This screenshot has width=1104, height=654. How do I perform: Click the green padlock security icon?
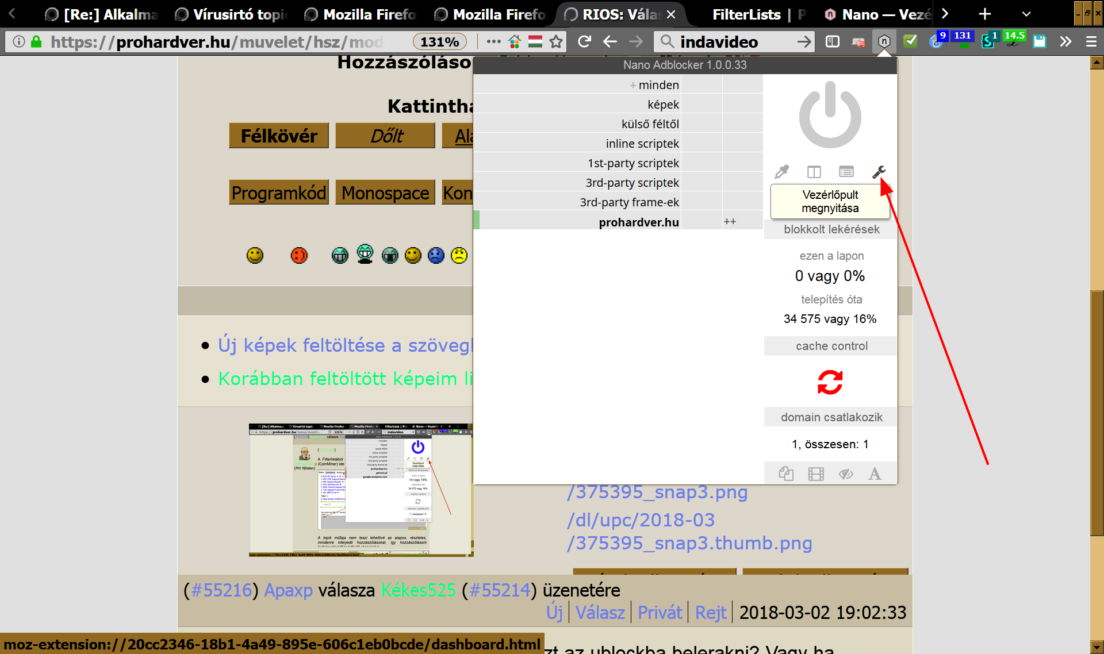(36, 41)
